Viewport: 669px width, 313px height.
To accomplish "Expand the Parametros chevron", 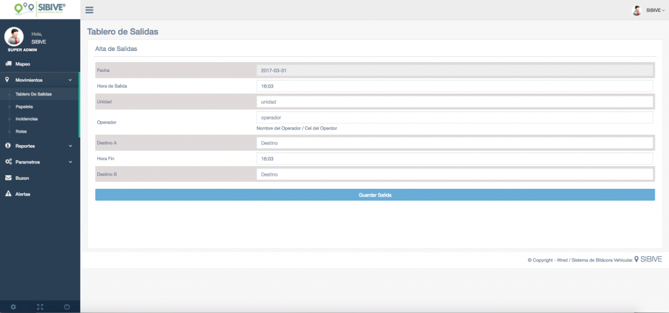I will click(x=71, y=162).
